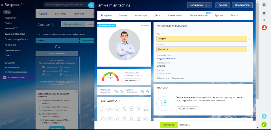Screen dimensions: 271x130
Task: Open the help question-mark icon
Action: pos(264,5)
